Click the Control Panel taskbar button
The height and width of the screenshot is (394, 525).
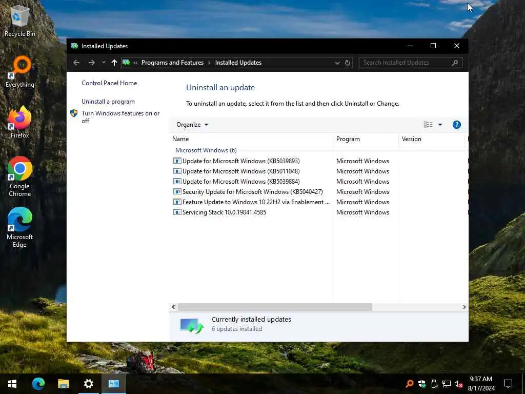click(x=113, y=384)
